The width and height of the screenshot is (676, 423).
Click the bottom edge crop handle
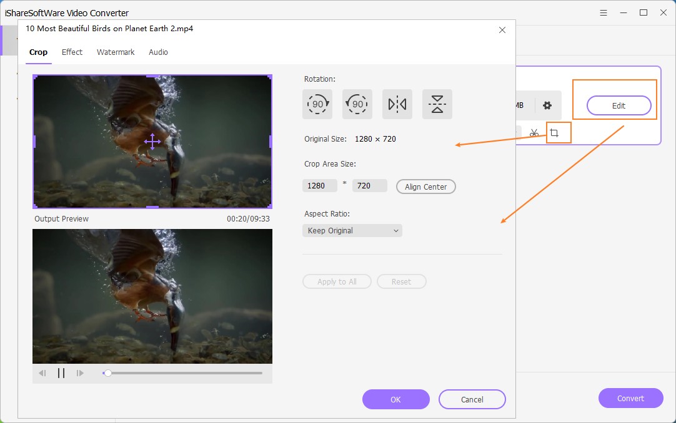point(152,207)
